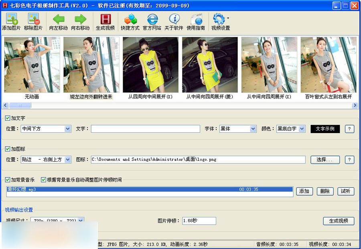Open the 使用指南 user guide icon
Image resolution: width=361 pixels, height=249 pixels.
click(196, 19)
